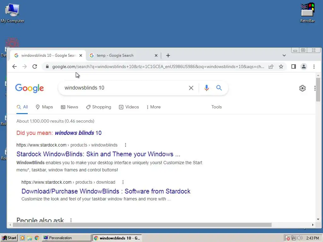Open Google quick settings gear
This screenshot has width=323, height=242.
[302, 88]
